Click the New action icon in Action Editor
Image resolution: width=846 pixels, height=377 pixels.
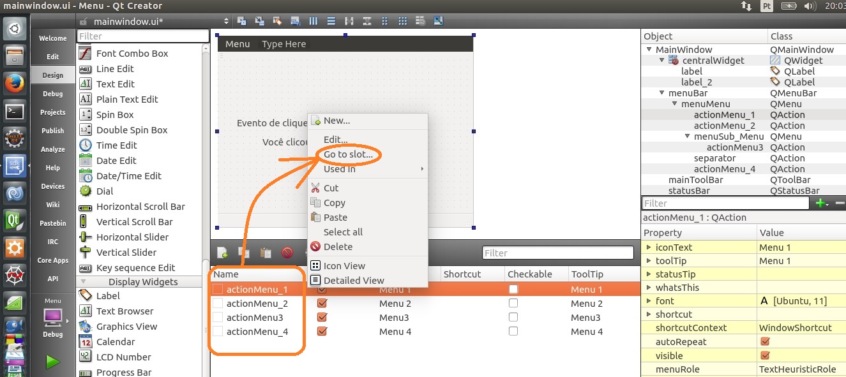[x=222, y=253]
